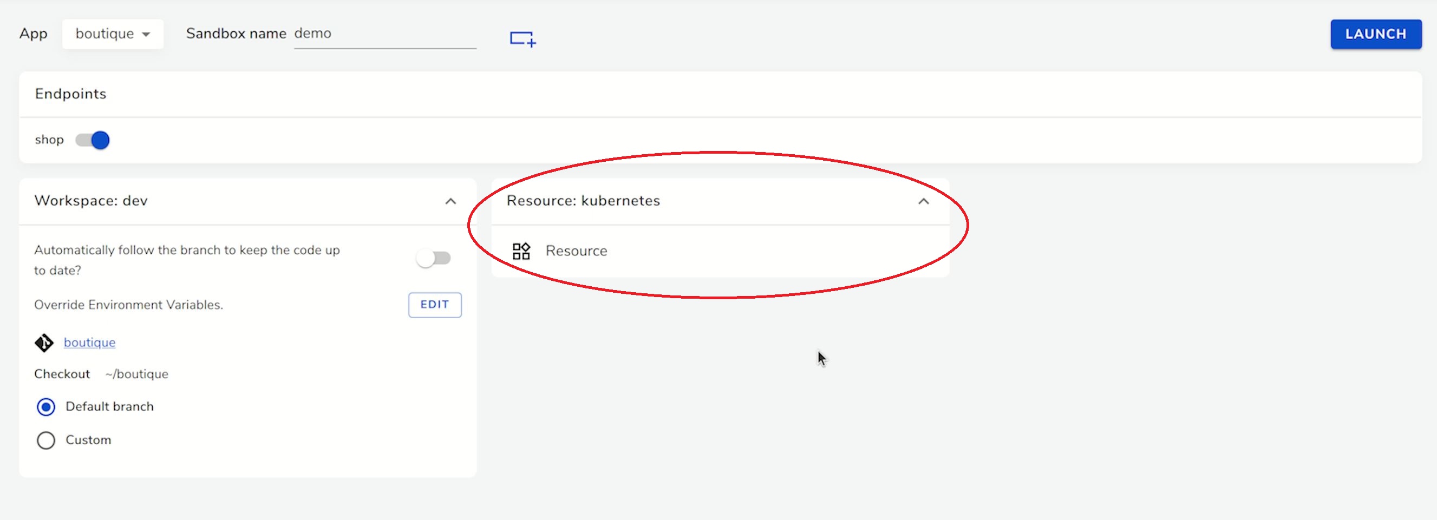Click the shop endpoint label
This screenshot has width=1437, height=520.
pos(50,140)
